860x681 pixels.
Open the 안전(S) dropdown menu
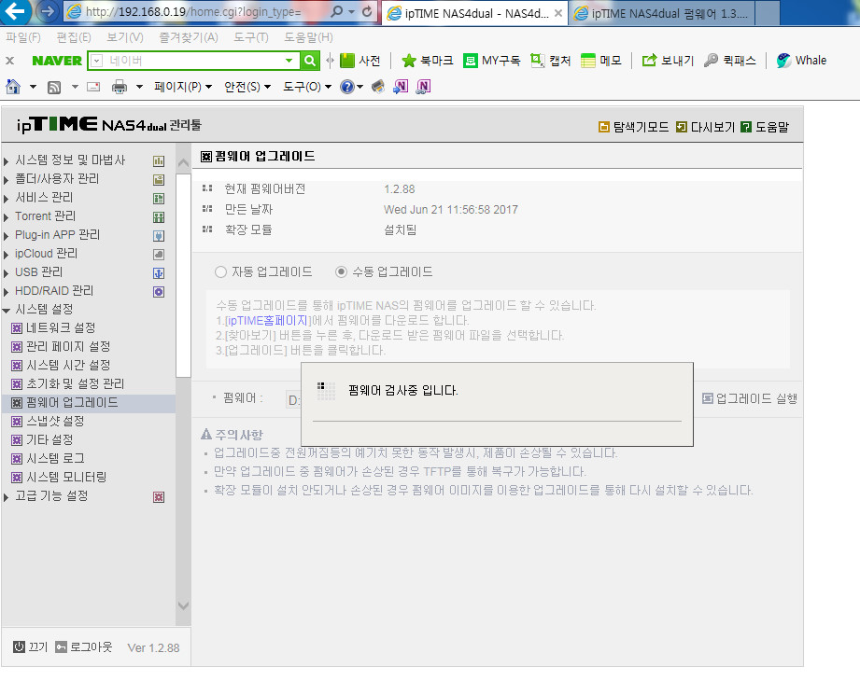click(247, 87)
